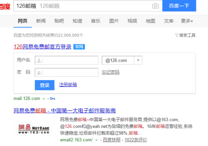Select the 网页 tab
This screenshot has width=208, height=146.
click(x=23, y=21)
